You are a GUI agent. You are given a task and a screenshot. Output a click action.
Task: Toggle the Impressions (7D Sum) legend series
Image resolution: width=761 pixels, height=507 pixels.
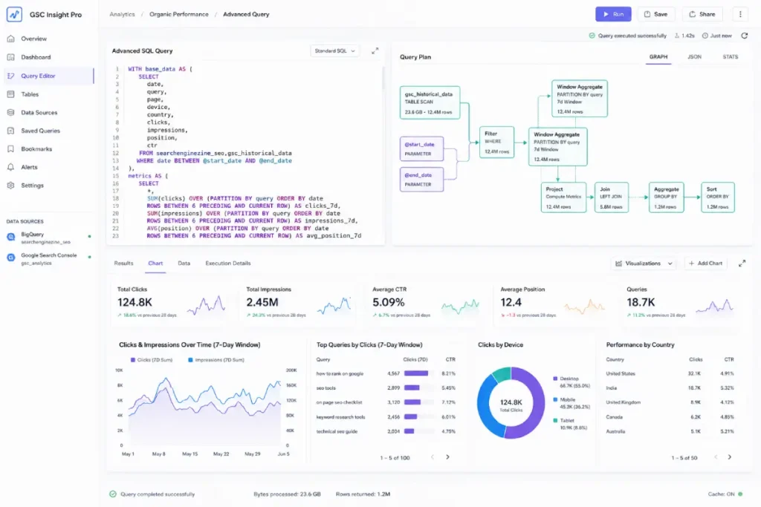pyautogui.click(x=216, y=359)
